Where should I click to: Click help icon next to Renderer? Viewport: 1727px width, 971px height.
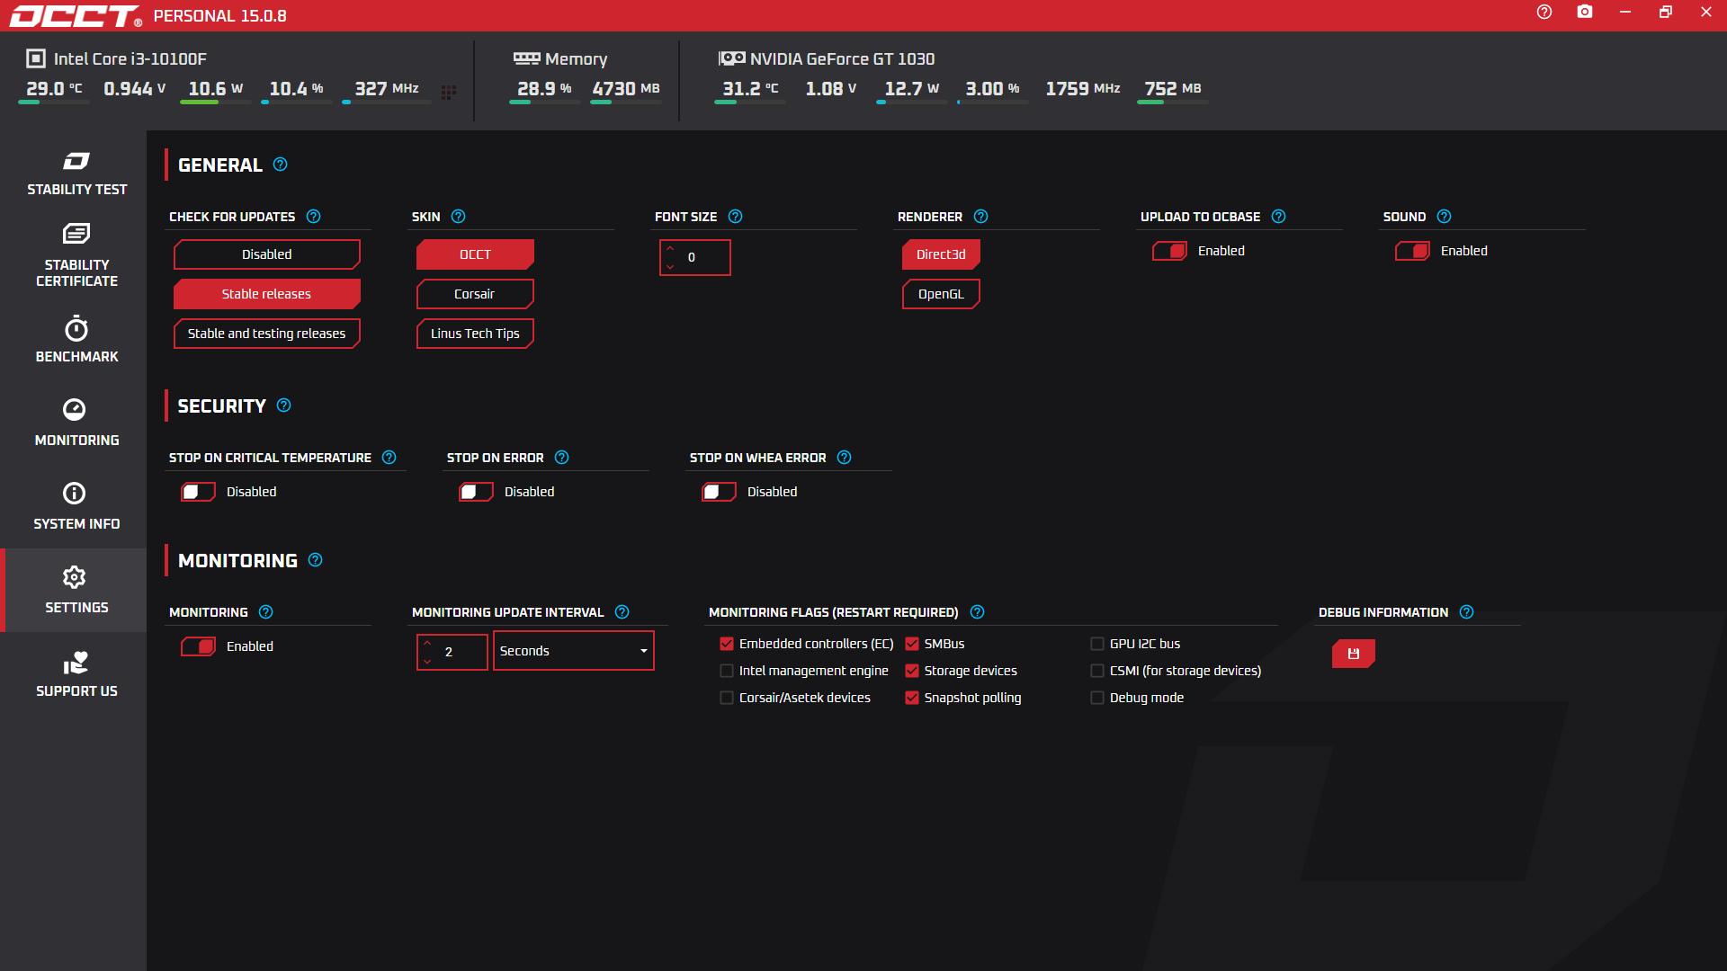[980, 217]
